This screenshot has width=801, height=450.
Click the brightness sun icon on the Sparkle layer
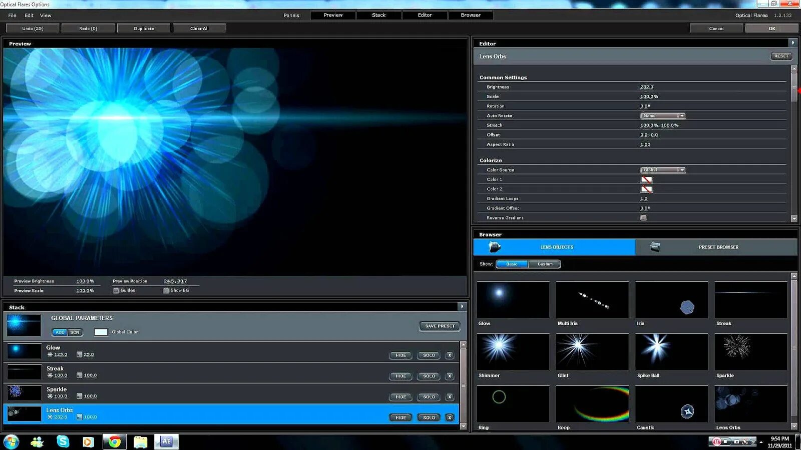49,395
